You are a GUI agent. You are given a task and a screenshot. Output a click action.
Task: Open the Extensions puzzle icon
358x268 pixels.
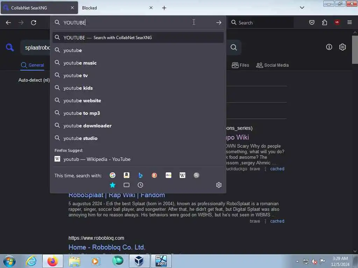(x=324, y=22)
